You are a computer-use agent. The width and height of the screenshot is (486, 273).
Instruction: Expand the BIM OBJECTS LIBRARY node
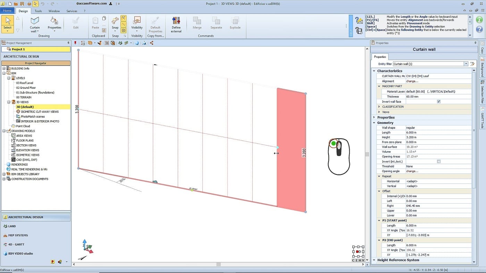(4, 174)
